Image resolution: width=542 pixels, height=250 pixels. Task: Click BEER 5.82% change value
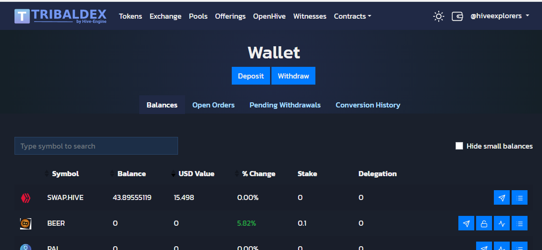coord(246,223)
